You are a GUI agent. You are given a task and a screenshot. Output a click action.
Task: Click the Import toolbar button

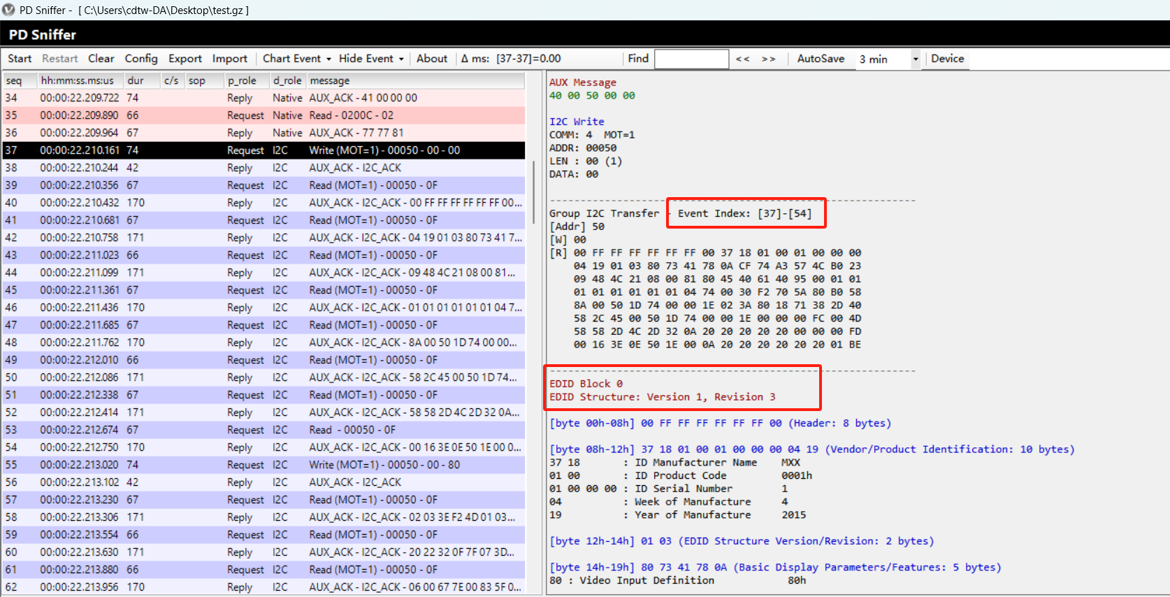tap(229, 59)
